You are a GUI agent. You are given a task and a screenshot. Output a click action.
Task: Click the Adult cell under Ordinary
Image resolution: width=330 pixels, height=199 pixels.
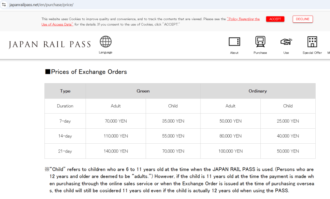pyautogui.click(x=230, y=106)
